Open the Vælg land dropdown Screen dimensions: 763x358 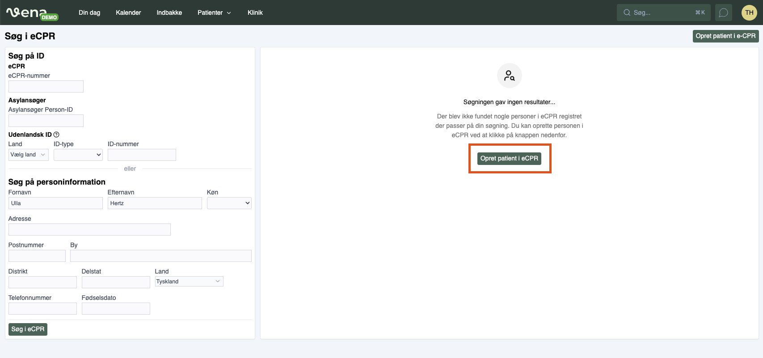click(x=28, y=155)
